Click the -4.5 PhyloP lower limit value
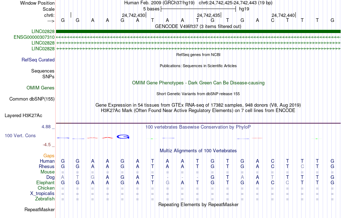Image resolution: width=341 pixels, height=218 pixels. 47,145
